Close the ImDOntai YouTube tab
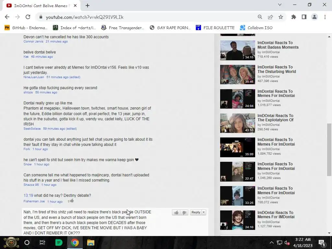Viewport: 332px width, 249px height. pyautogui.click(x=75, y=6)
